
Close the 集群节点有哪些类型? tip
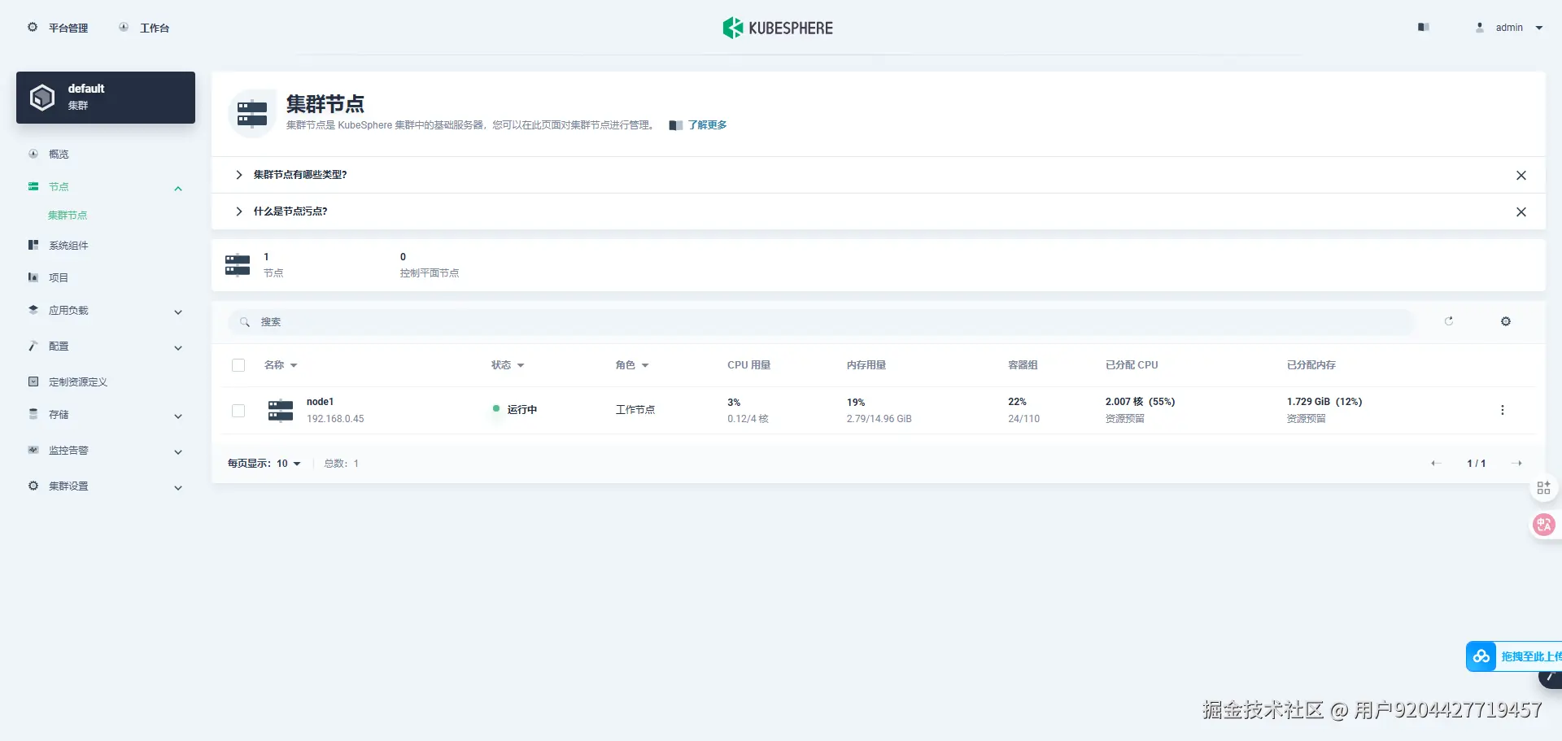(1521, 176)
